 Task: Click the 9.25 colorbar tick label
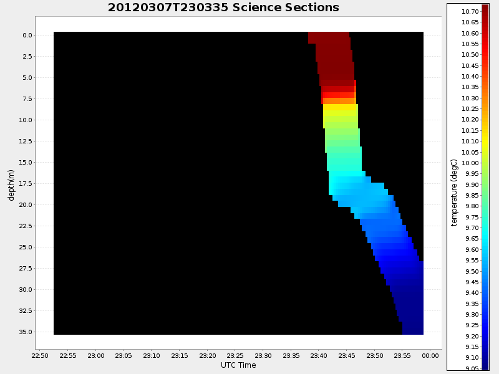(472, 325)
